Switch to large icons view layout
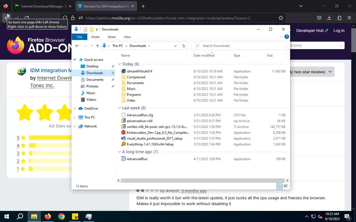 286,186
